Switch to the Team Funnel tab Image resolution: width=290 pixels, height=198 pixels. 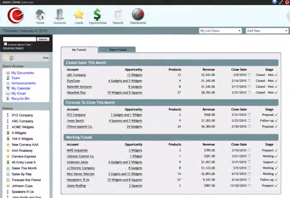click(117, 50)
